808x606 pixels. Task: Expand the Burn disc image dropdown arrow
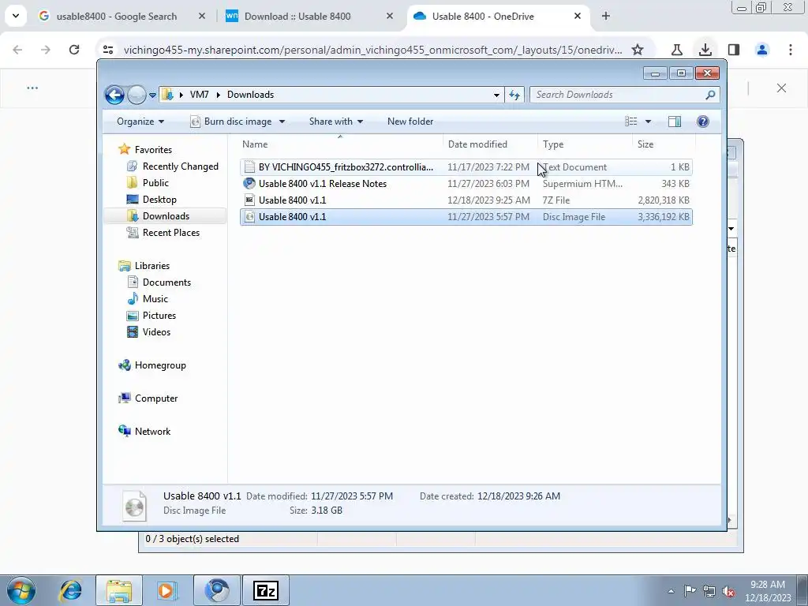[282, 122]
